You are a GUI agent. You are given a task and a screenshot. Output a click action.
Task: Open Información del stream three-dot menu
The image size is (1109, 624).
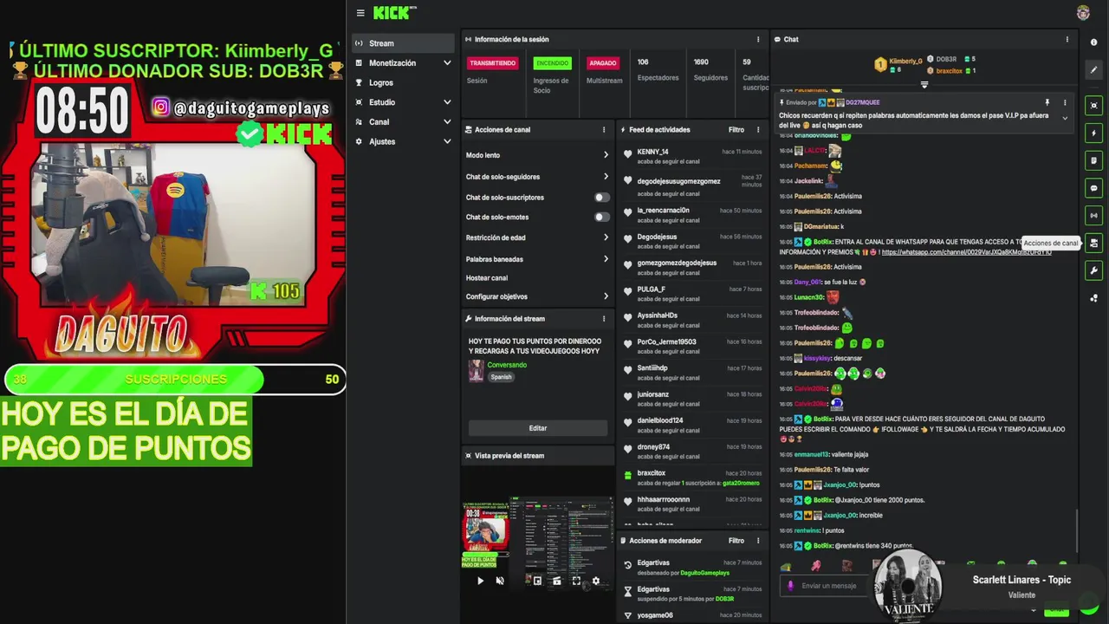click(x=604, y=318)
